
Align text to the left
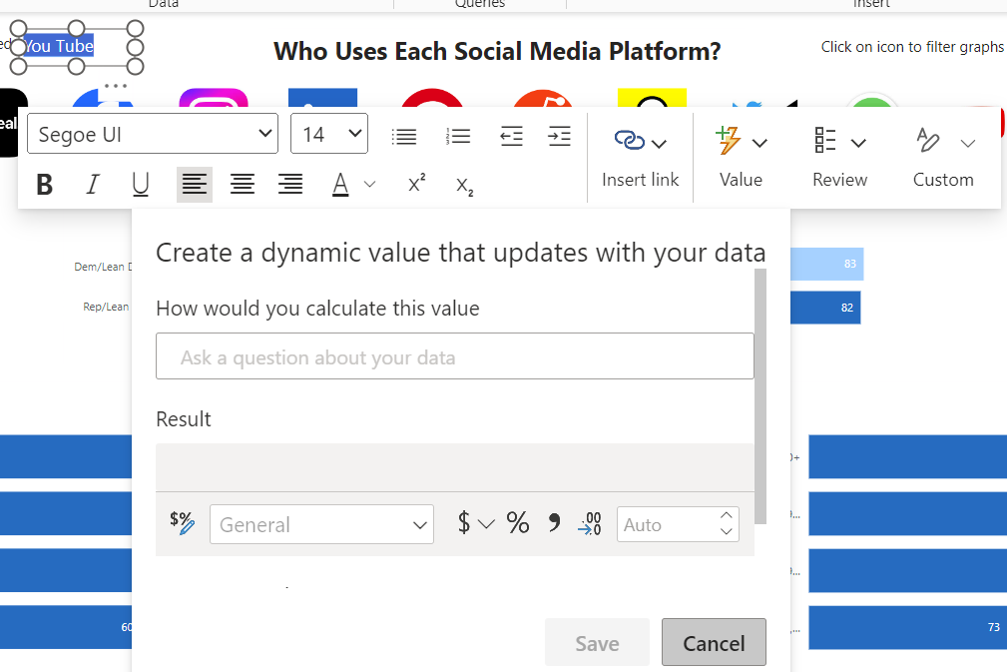pos(195,185)
